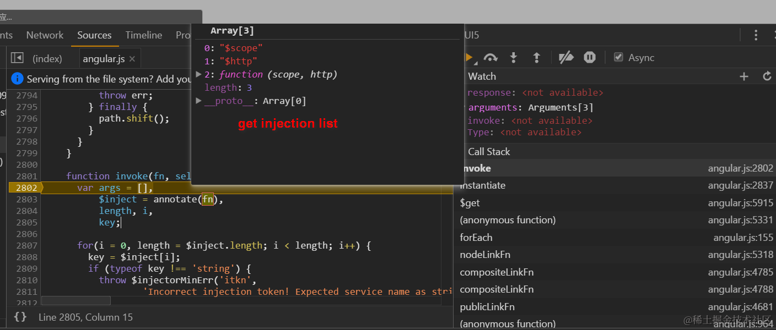Toggle Async checkbox

(x=618, y=57)
